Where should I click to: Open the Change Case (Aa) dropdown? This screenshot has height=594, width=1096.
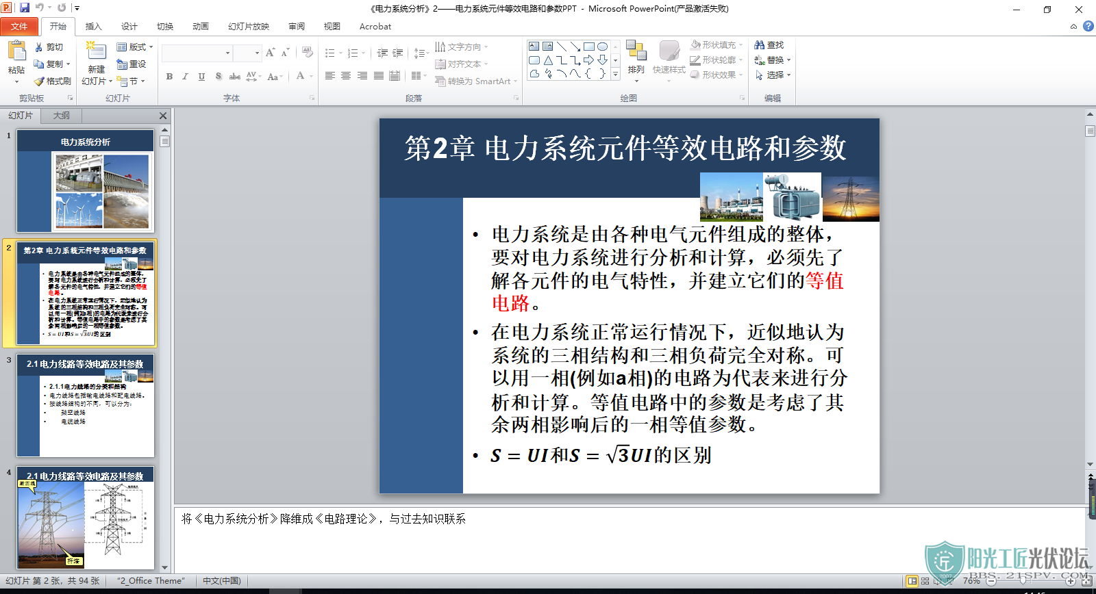tap(274, 77)
